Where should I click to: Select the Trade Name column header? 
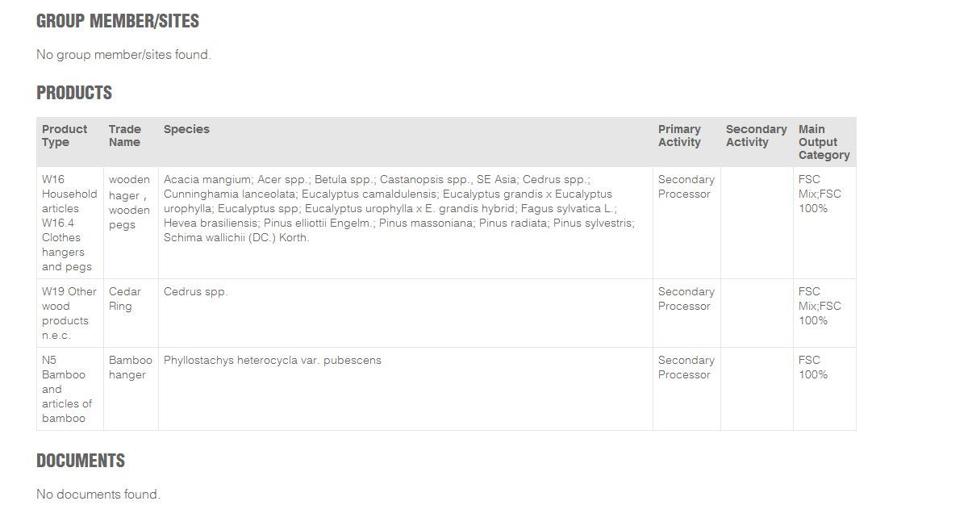click(x=125, y=136)
